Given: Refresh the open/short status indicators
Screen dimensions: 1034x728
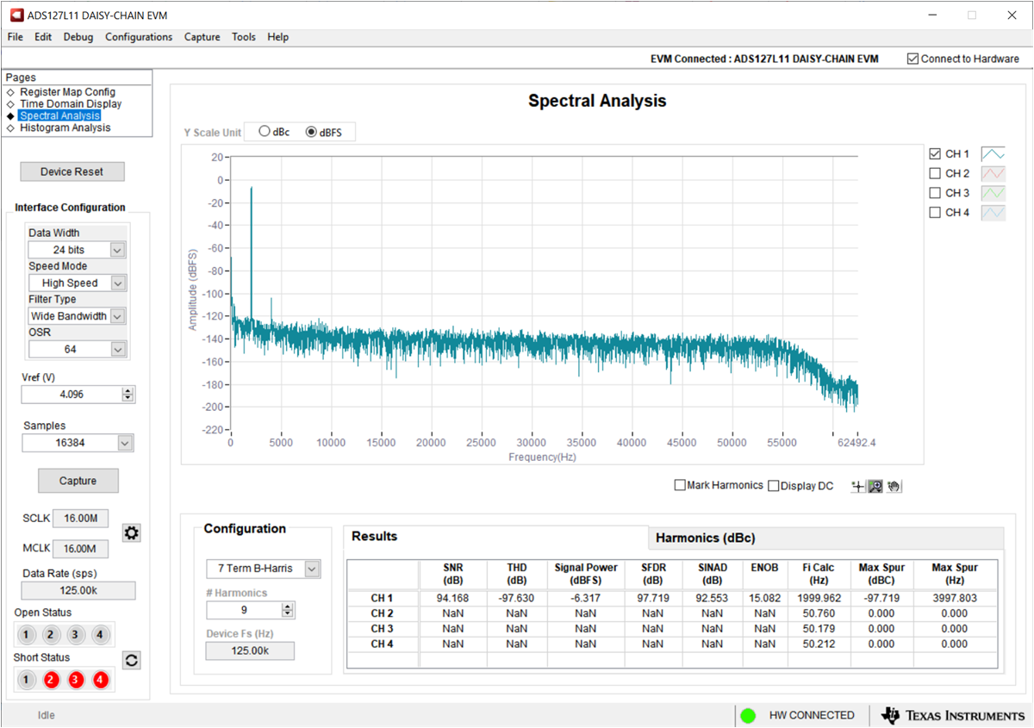Looking at the screenshot, I should 132,660.
